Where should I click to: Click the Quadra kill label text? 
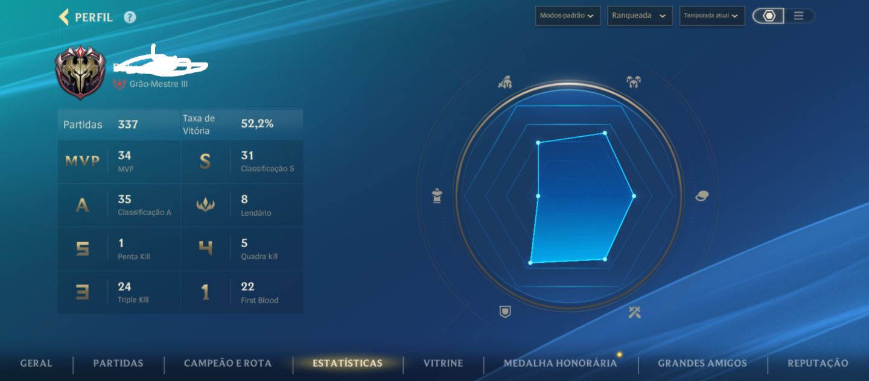(x=259, y=256)
